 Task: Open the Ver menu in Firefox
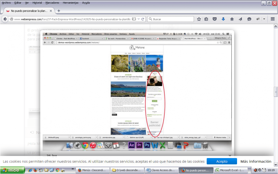tap(27, 3)
